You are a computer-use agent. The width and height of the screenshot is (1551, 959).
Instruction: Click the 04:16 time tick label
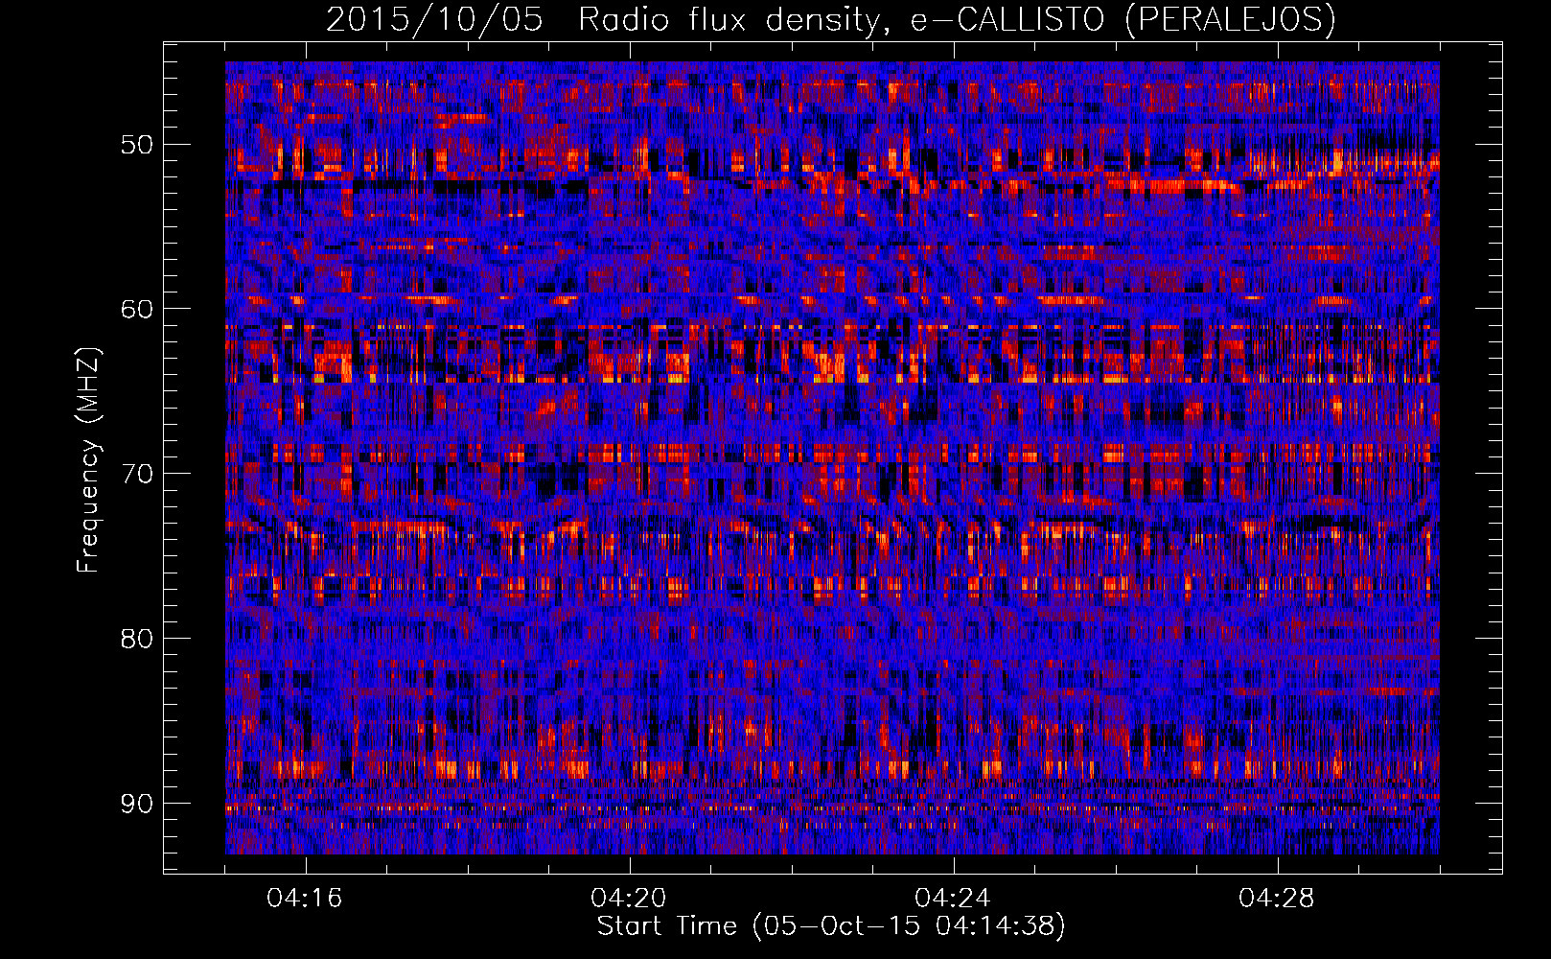(305, 898)
